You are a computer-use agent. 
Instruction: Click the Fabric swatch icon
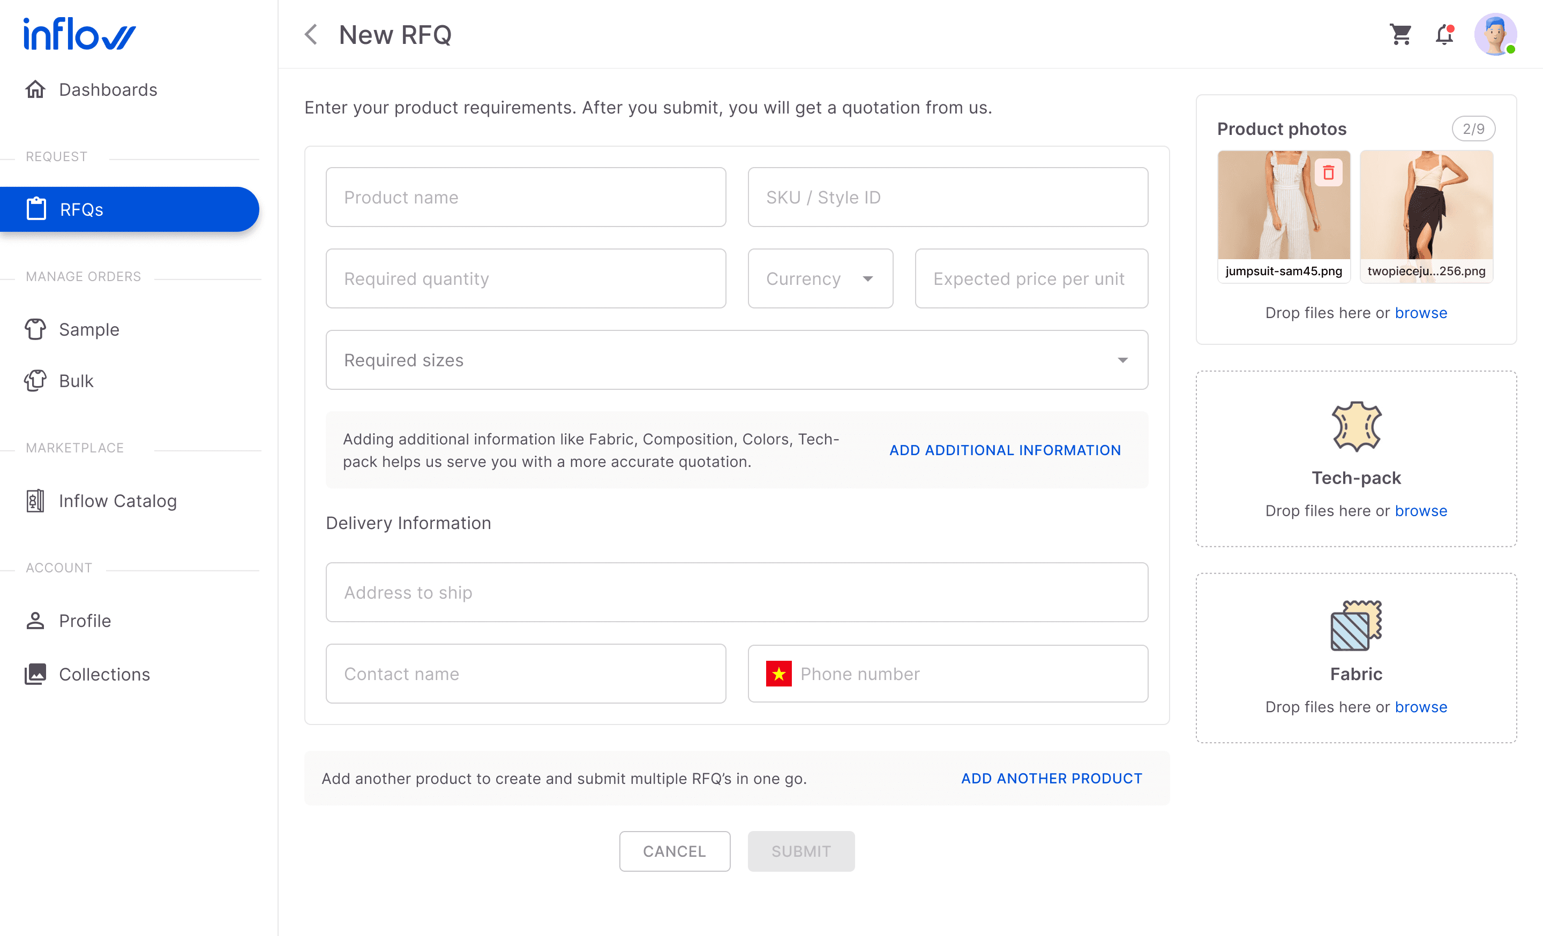[1356, 625]
